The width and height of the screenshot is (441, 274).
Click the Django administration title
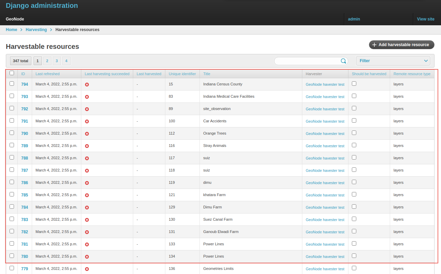click(42, 5)
